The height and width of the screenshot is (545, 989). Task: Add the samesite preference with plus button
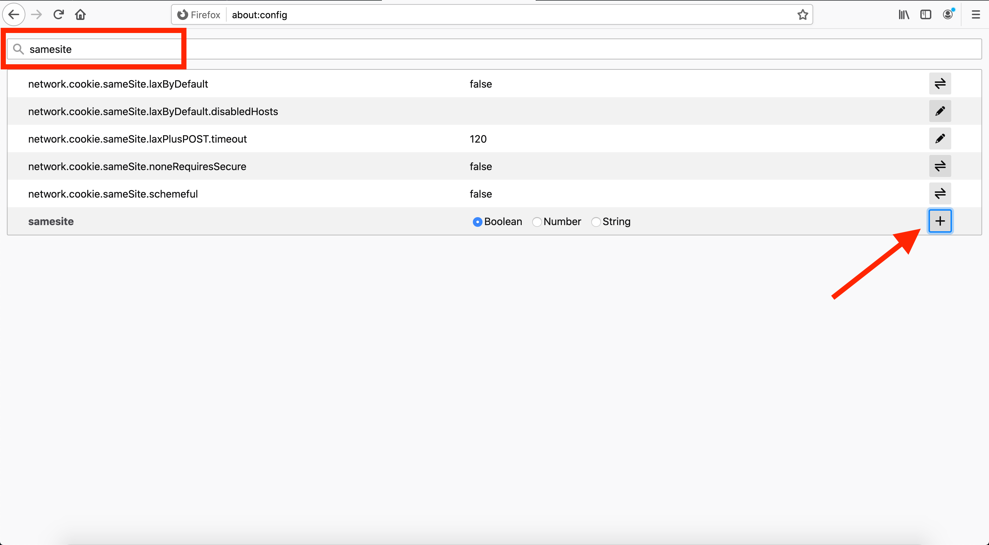pyautogui.click(x=940, y=221)
